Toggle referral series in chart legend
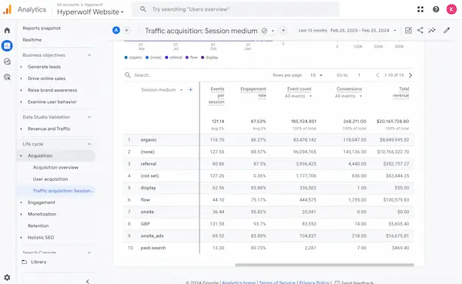The image size is (462, 284). click(173, 58)
